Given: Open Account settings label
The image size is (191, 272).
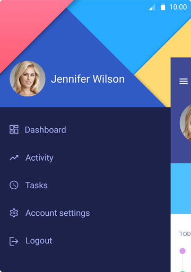Looking at the screenshot, I should (58, 213).
